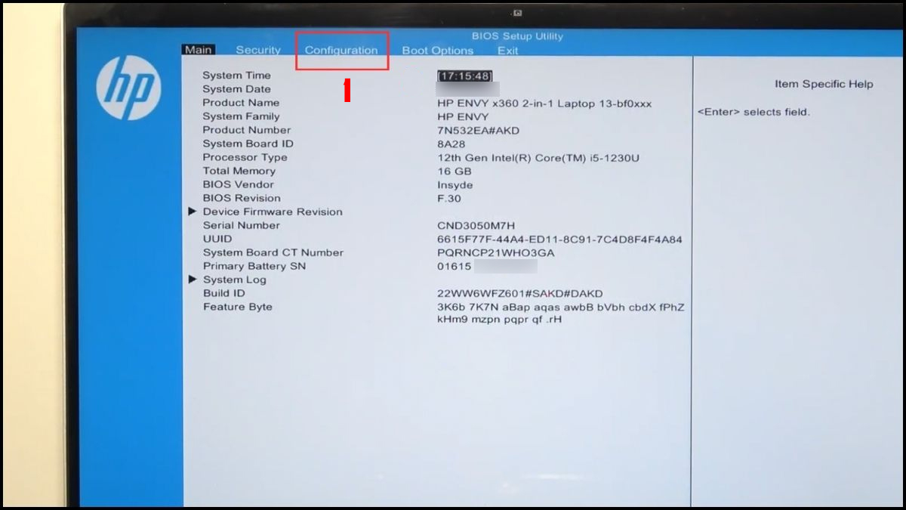906x510 pixels.
Task: Click the Enter selects field help text
Action: pyautogui.click(x=753, y=112)
